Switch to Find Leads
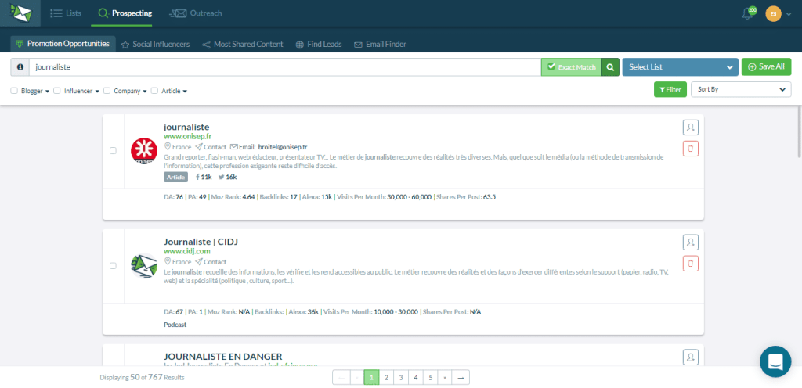Image resolution: width=802 pixels, height=388 pixels. point(319,45)
